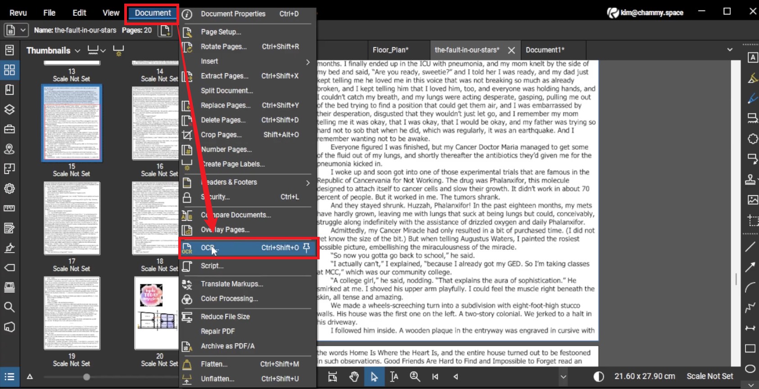Select the Stamp tool in right toolbar

coord(750,179)
